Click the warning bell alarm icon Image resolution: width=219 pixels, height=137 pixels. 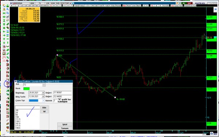point(4,9)
